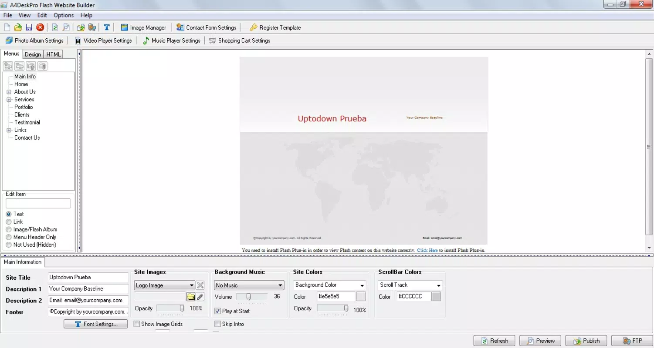Expand the Links tree node
Viewport: 654px width, 348px height.
coord(9,130)
